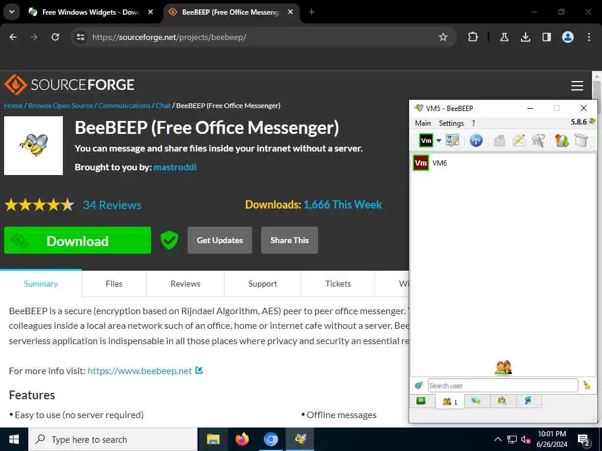Viewport: 602px width, 451px height.
Task: Click the Communications breadcrumb link
Action: [125, 106]
